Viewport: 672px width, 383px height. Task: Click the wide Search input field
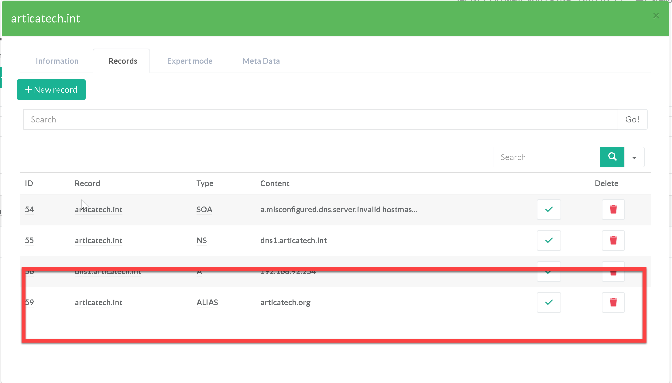point(320,119)
